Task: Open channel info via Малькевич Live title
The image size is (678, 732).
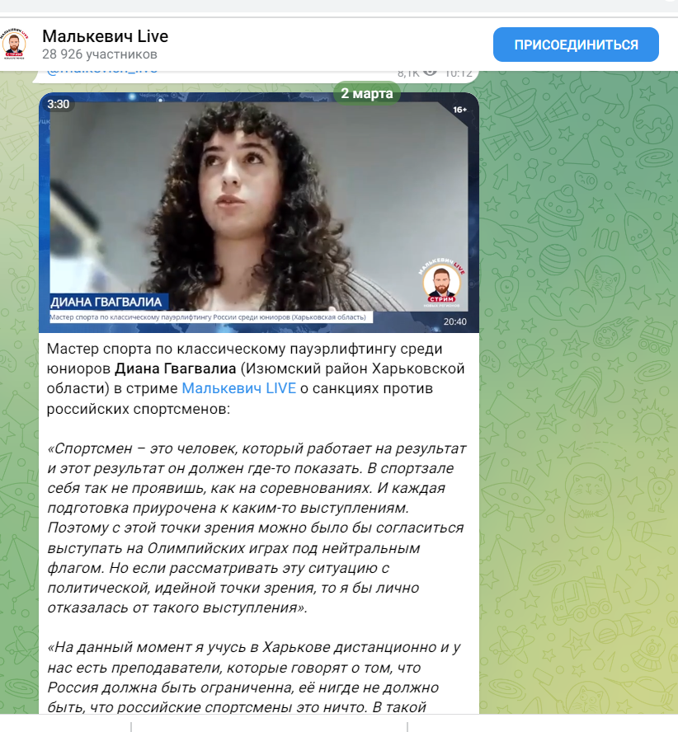Action: click(105, 36)
